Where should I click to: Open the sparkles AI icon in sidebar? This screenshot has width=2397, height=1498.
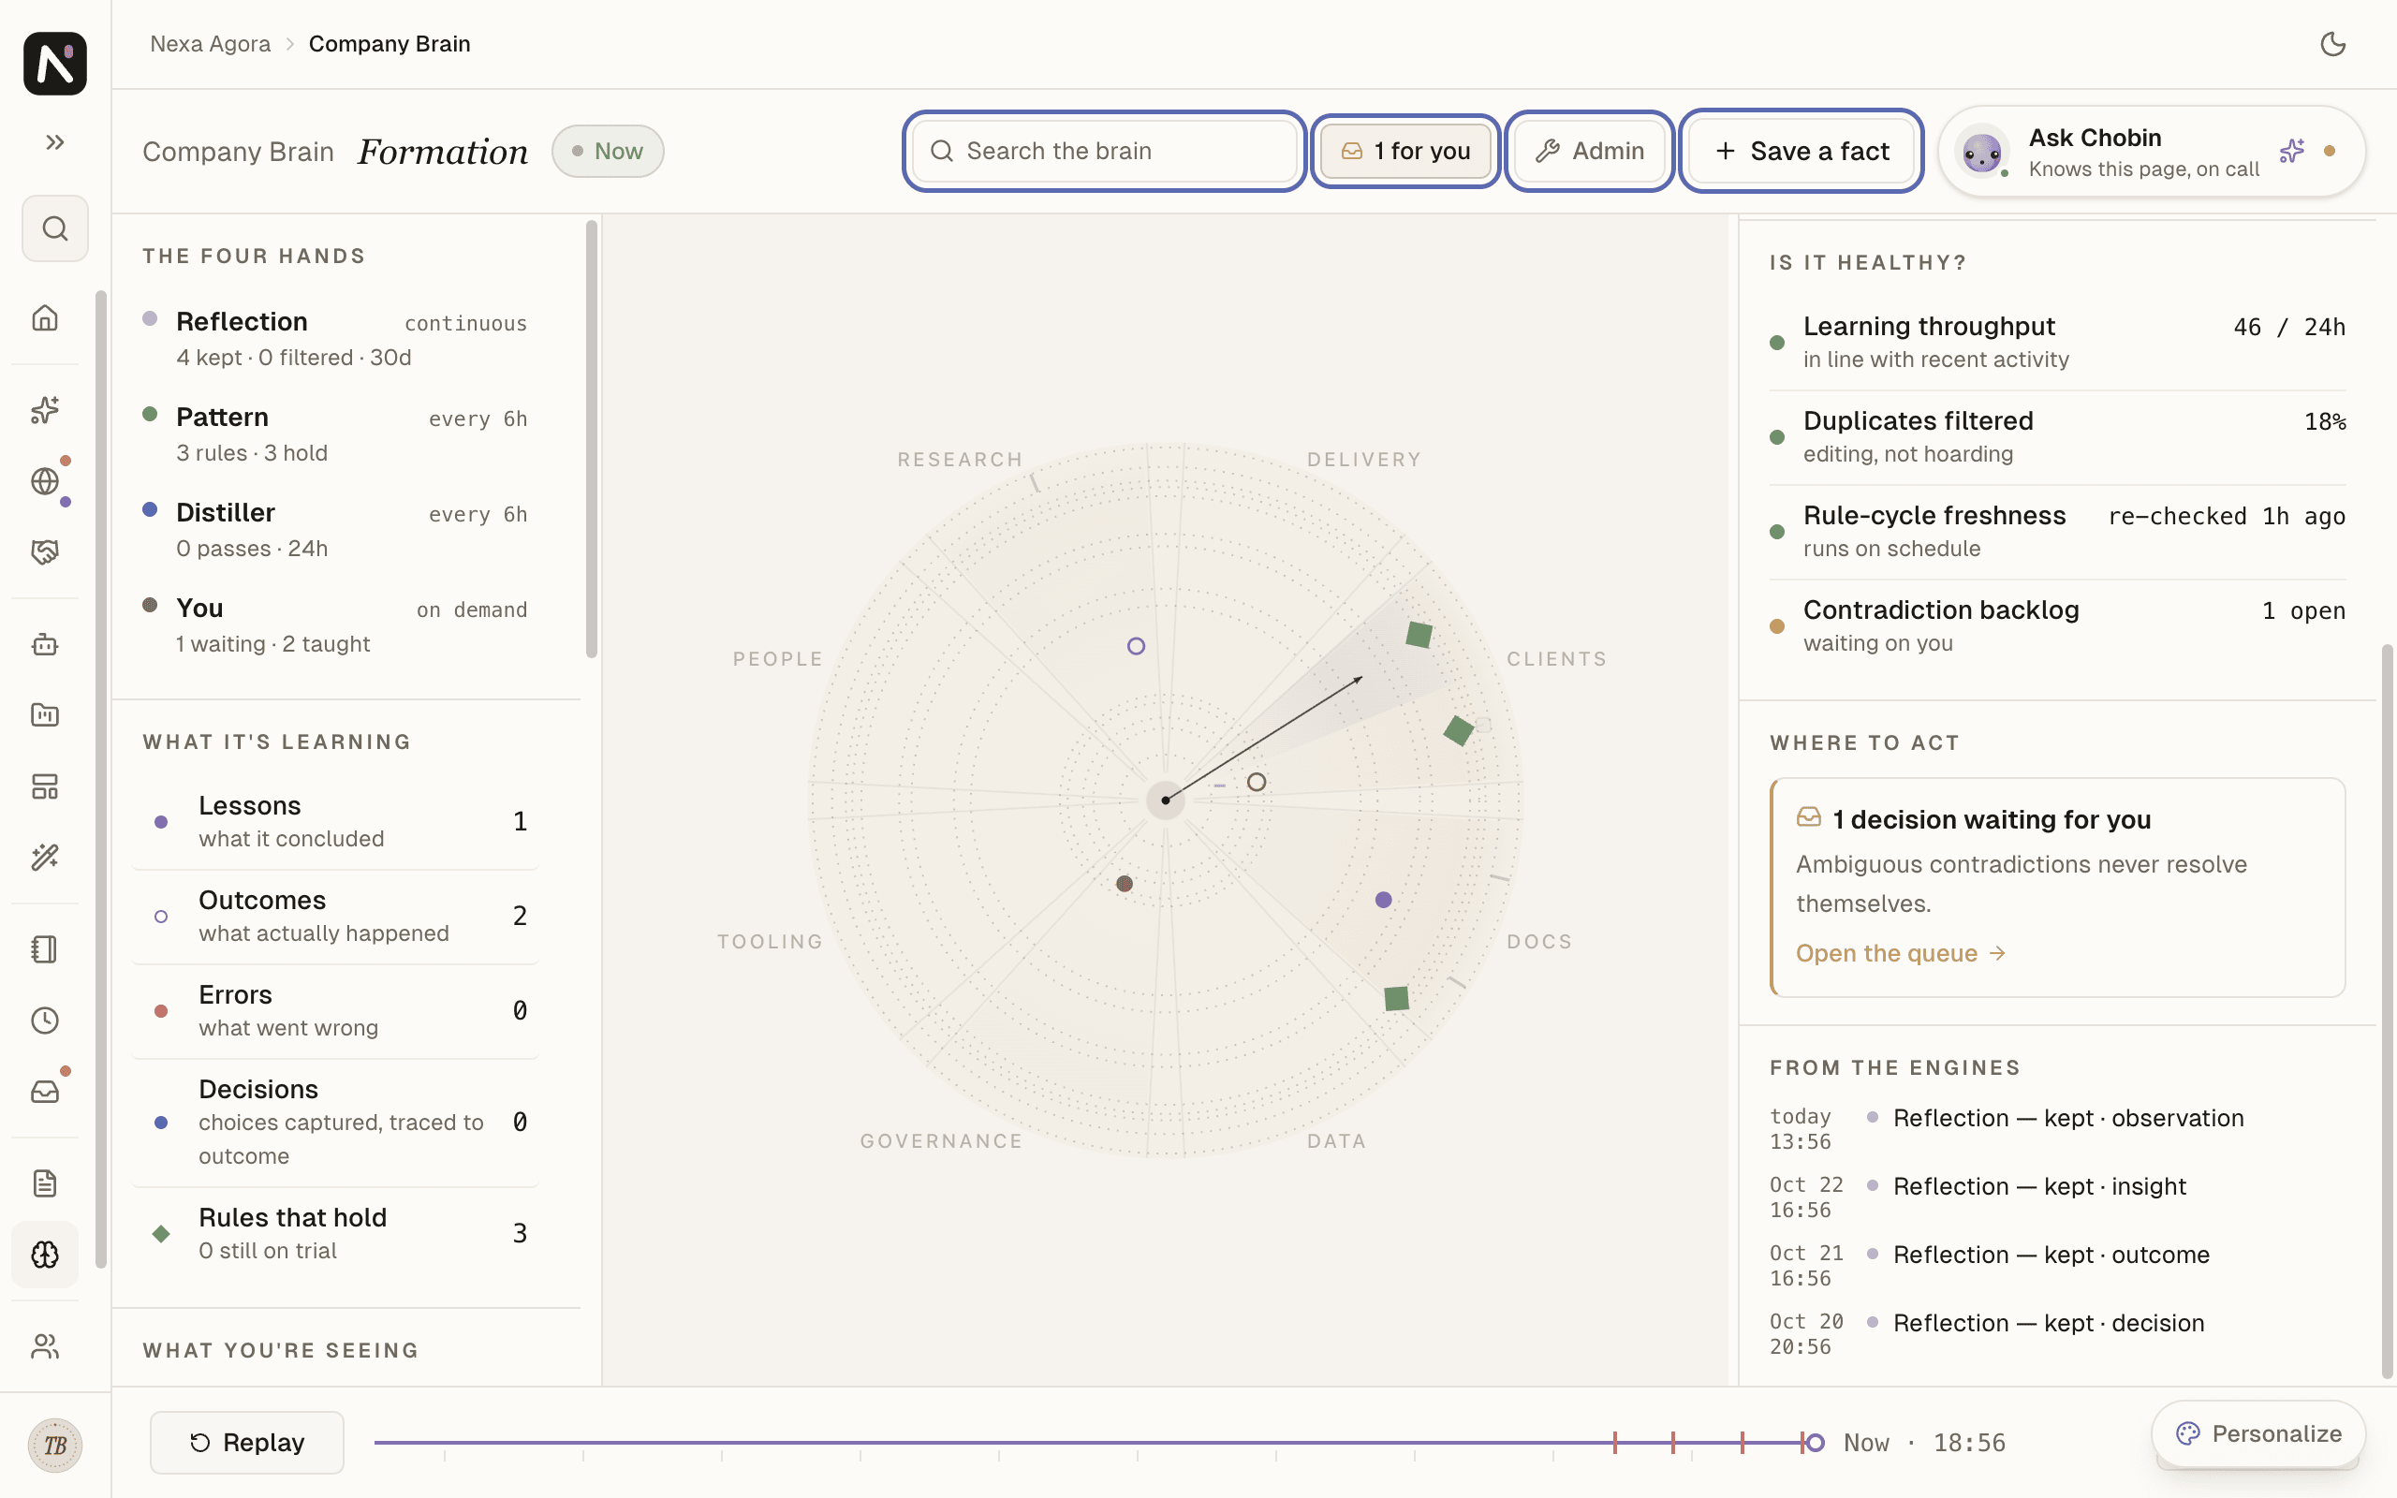(46, 409)
